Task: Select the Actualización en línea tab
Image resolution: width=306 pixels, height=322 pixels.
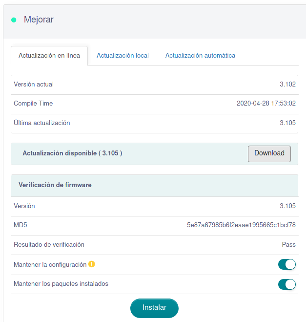Action: point(49,56)
